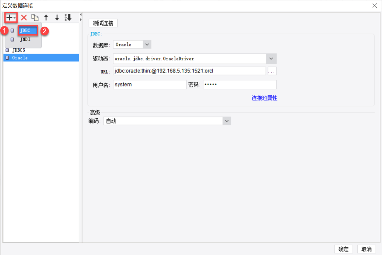382x255 pixels.
Task: Cancel with the 取消 button
Action: [366, 249]
